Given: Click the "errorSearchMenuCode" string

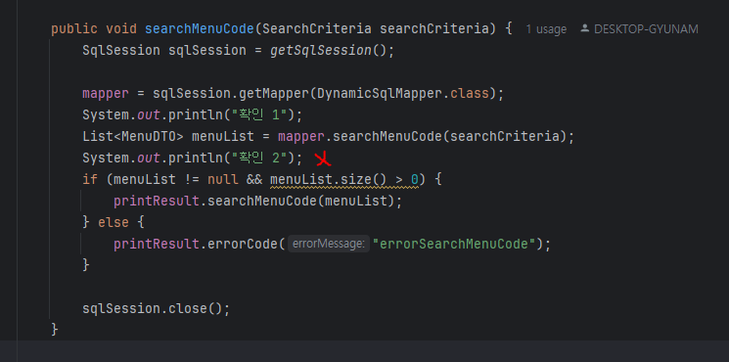Looking at the screenshot, I should 455,244.
